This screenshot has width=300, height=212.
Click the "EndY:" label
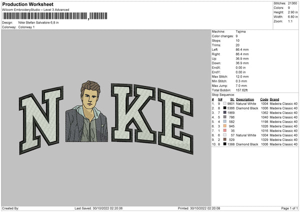click(x=216, y=72)
